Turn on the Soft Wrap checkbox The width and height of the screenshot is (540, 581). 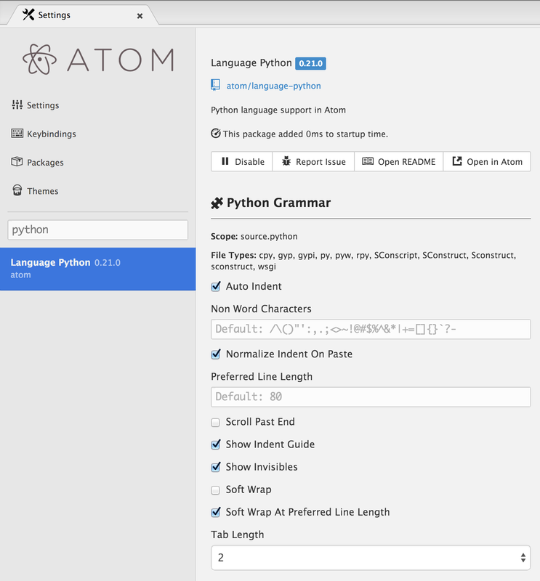[216, 489]
